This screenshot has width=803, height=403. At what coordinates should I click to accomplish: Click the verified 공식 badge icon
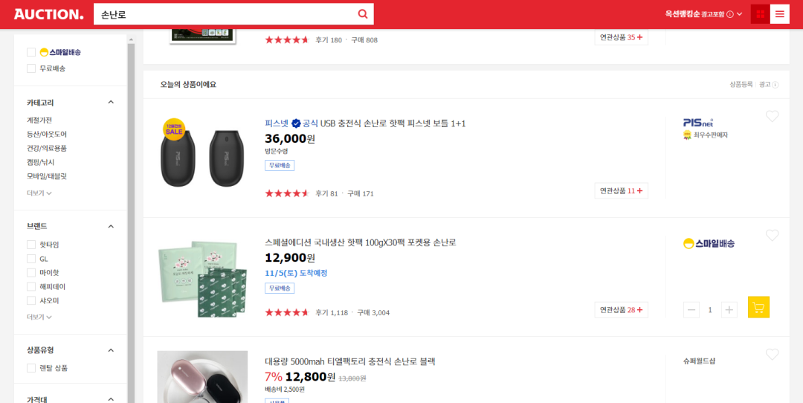pos(296,123)
